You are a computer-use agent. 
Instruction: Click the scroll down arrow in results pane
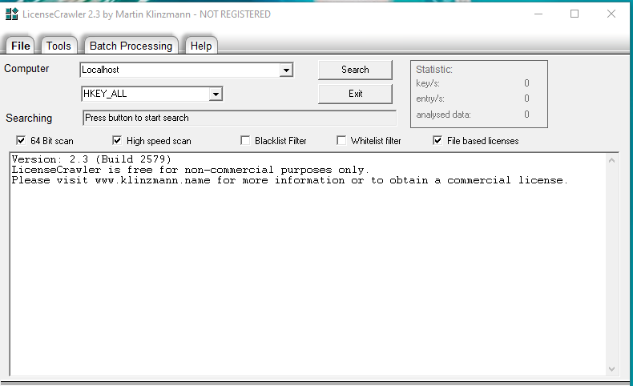click(x=612, y=369)
